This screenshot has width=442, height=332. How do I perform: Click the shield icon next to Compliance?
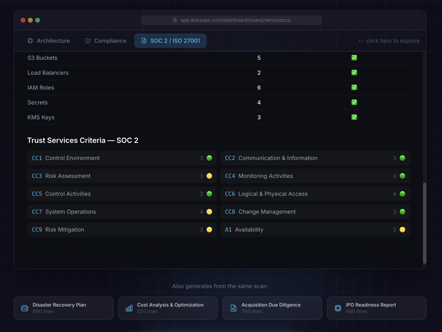coord(87,41)
